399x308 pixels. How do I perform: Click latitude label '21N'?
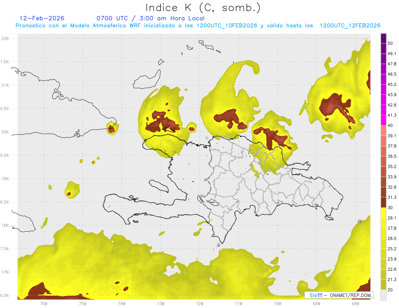click(6, 85)
